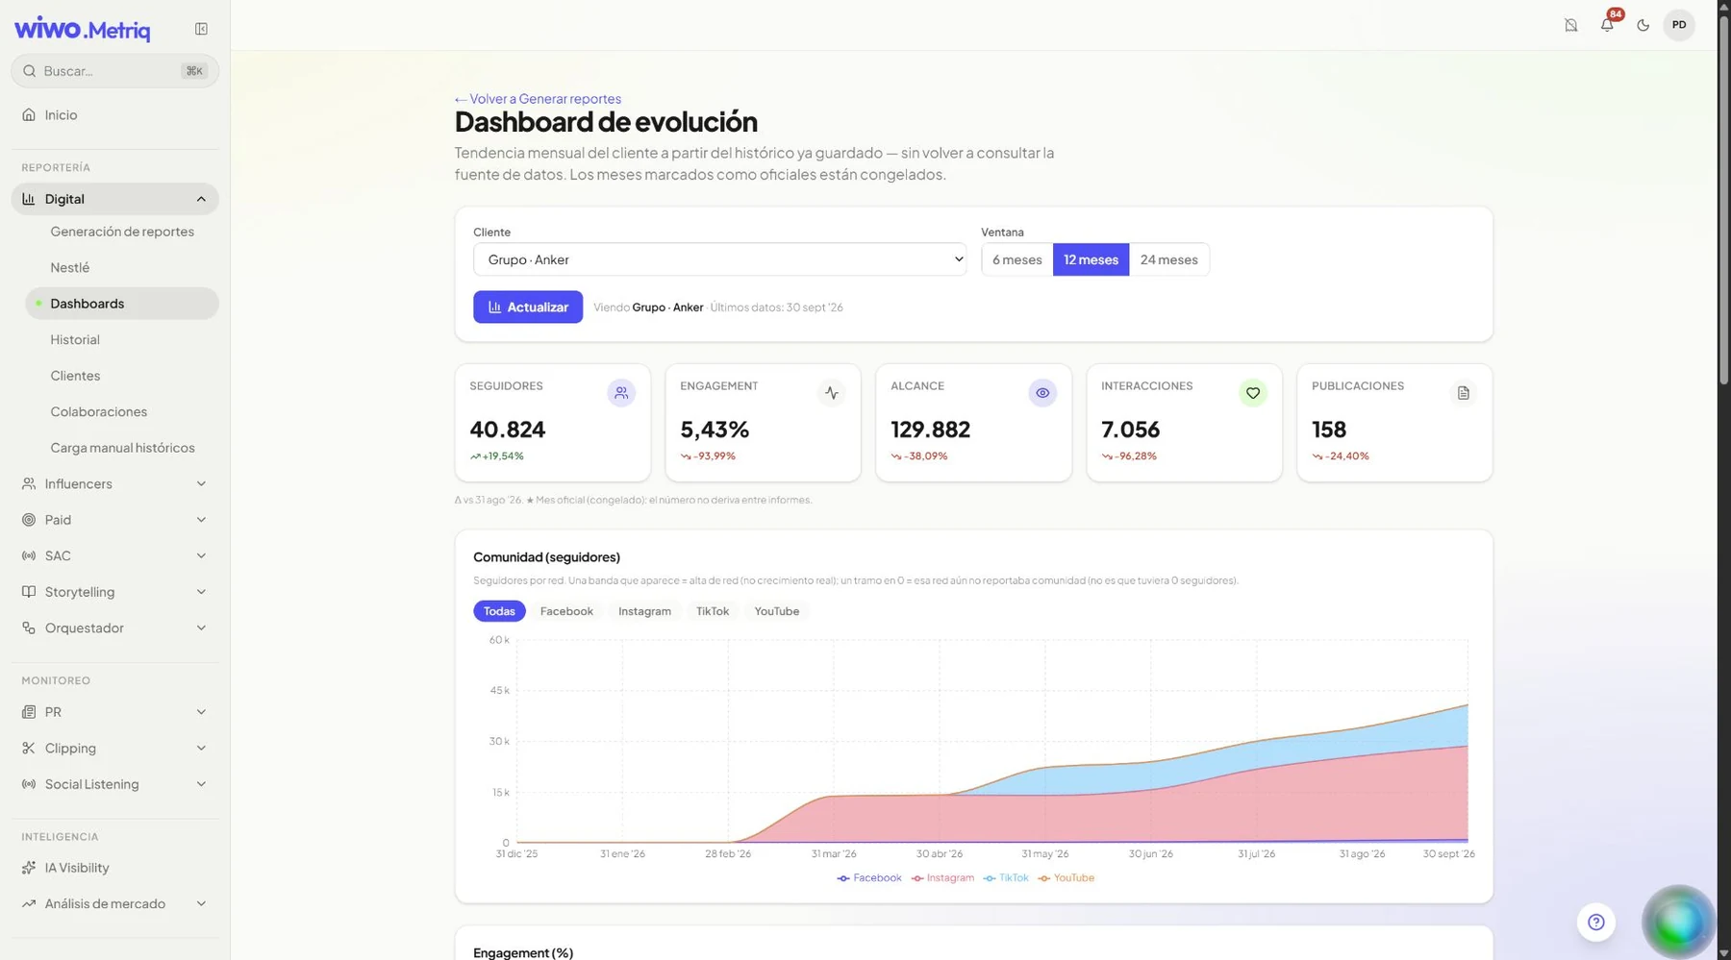Image resolution: width=1731 pixels, height=960 pixels.
Task: Show the Todas networks chart tab
Action: coord(499,611)
